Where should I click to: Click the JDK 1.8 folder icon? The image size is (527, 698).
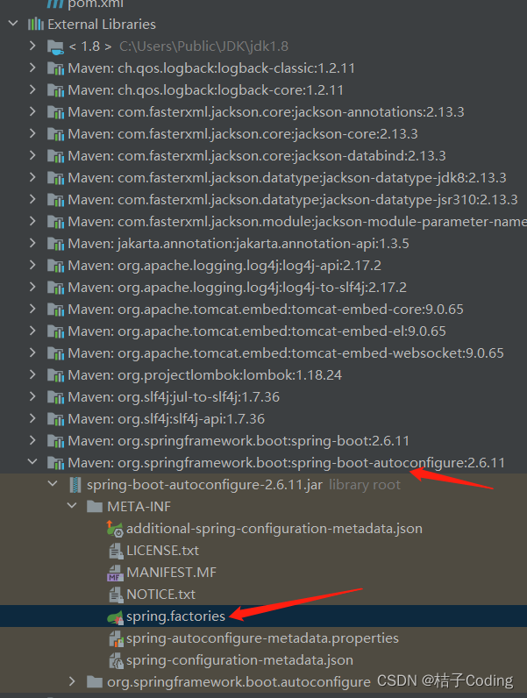coord(55,46)
